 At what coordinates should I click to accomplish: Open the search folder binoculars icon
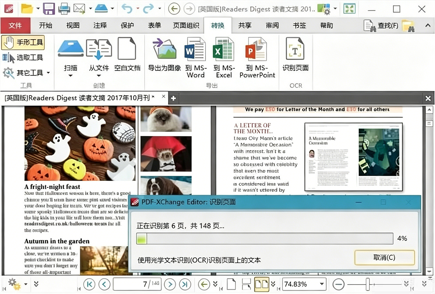409,26
